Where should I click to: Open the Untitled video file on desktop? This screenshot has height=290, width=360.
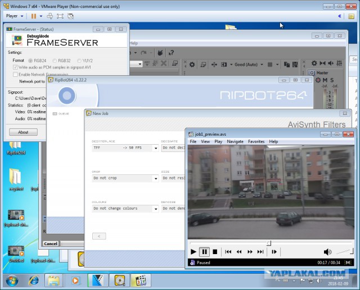click(x=16, y=254)
